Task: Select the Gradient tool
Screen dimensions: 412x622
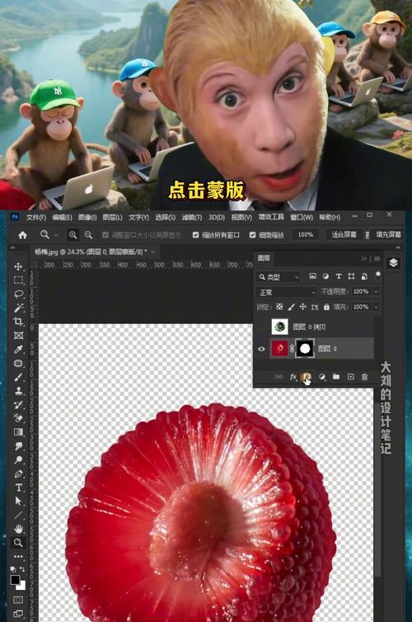Action: click(18, 431)
